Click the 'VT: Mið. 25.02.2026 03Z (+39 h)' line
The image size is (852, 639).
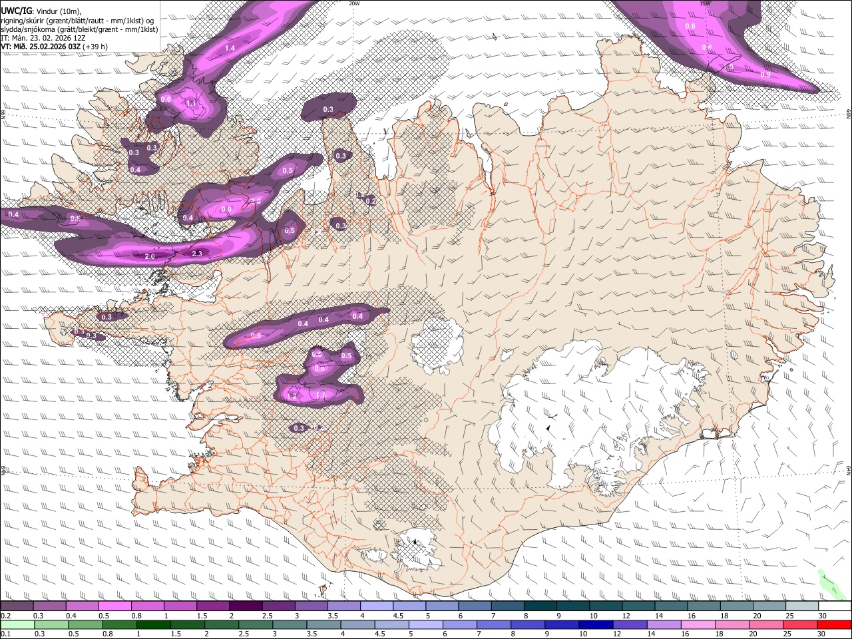[54, 47]
